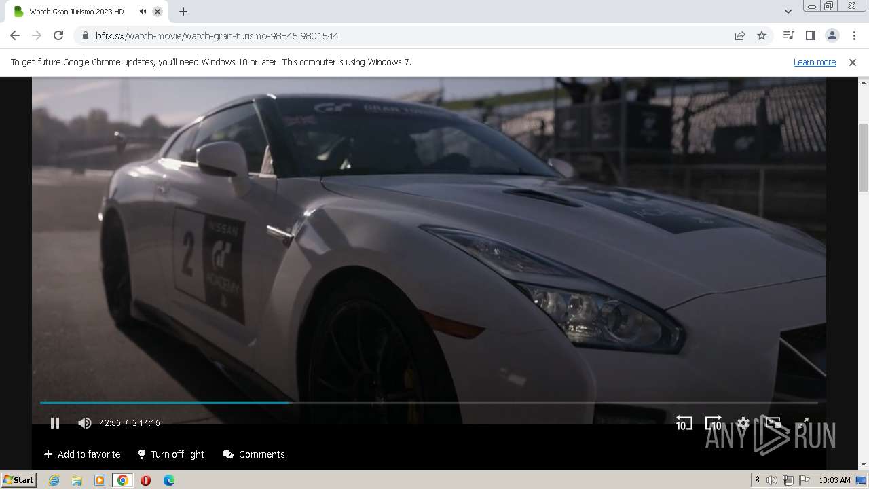Viewport: 869px width, 489px height.
Task: Launch Internet Explorer from taskbar
Action: [x=54, y=480]
